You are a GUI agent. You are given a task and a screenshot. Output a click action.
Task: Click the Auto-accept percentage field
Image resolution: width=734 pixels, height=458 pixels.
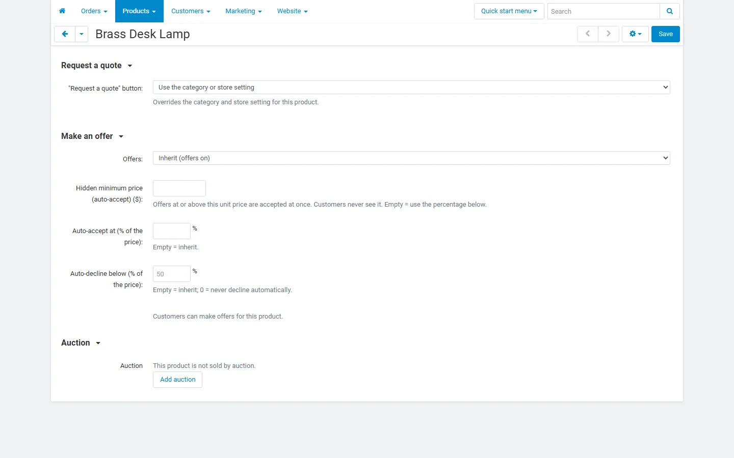(172, 231)
